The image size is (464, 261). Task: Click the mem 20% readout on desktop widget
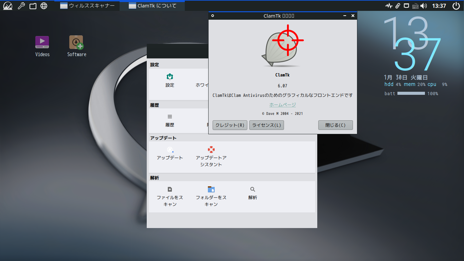414,84
